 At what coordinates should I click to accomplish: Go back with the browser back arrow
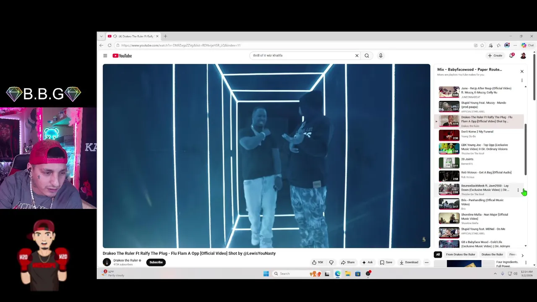click(x=101, y=45)
